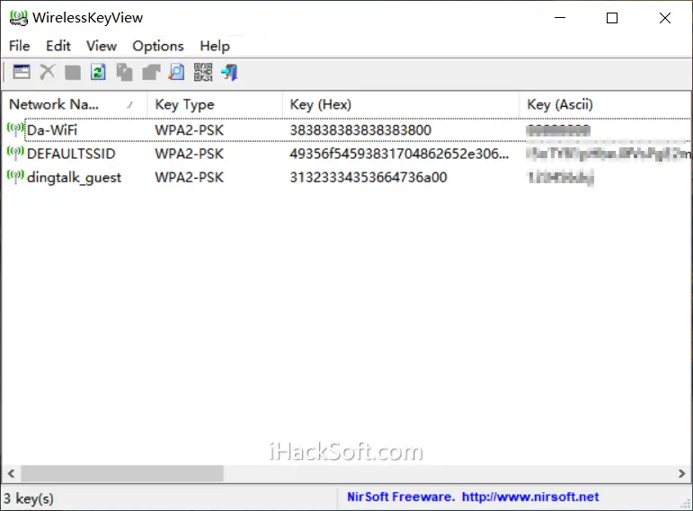Viewport: 693px width, 511px height.
Task: Sort by the Key Type column header
Action: 215,104
